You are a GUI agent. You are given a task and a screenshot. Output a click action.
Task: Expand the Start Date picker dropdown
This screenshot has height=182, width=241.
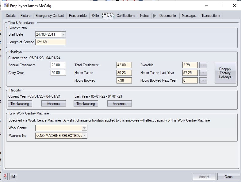(63, 34)
